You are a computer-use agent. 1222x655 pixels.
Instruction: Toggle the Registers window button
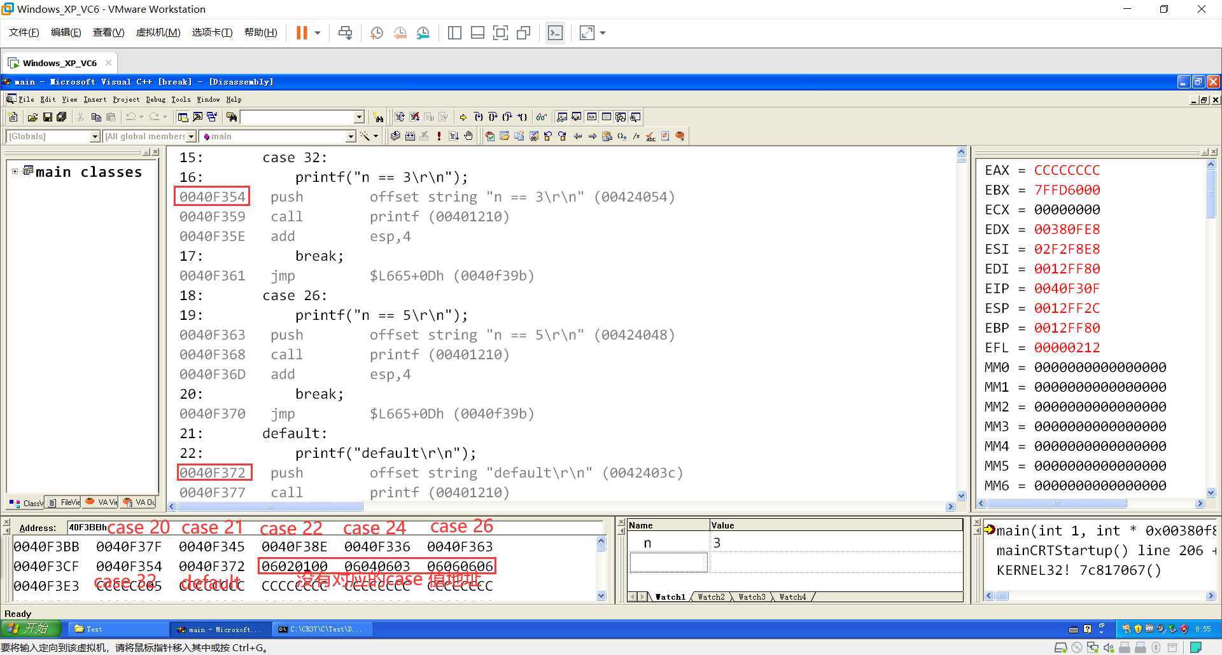(x=592, y=117)
